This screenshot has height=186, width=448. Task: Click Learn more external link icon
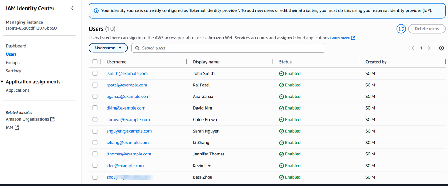pos(353,38)
